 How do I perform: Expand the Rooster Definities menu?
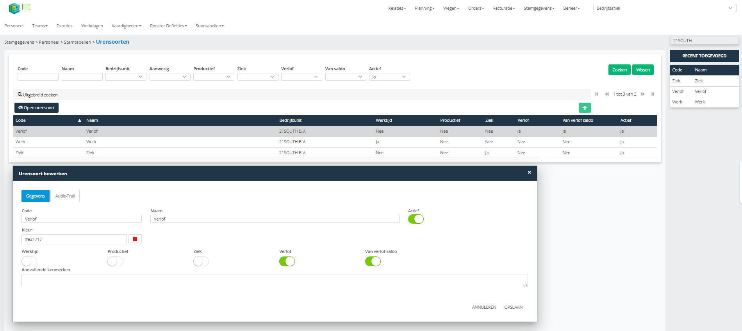pos(168,26)
